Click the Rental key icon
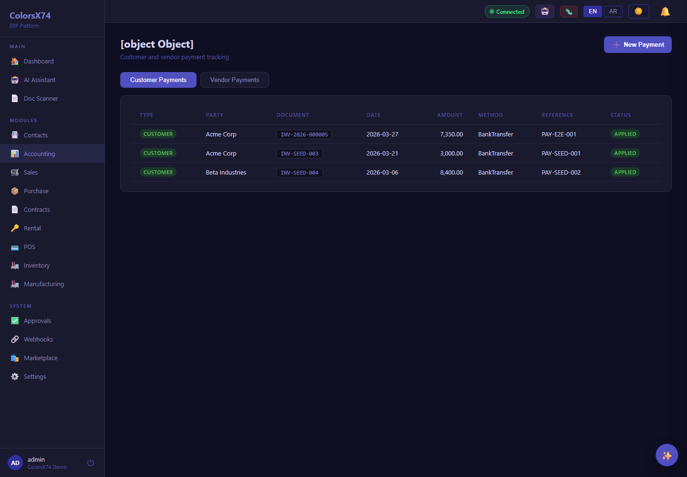 click(x=15, y=228)
